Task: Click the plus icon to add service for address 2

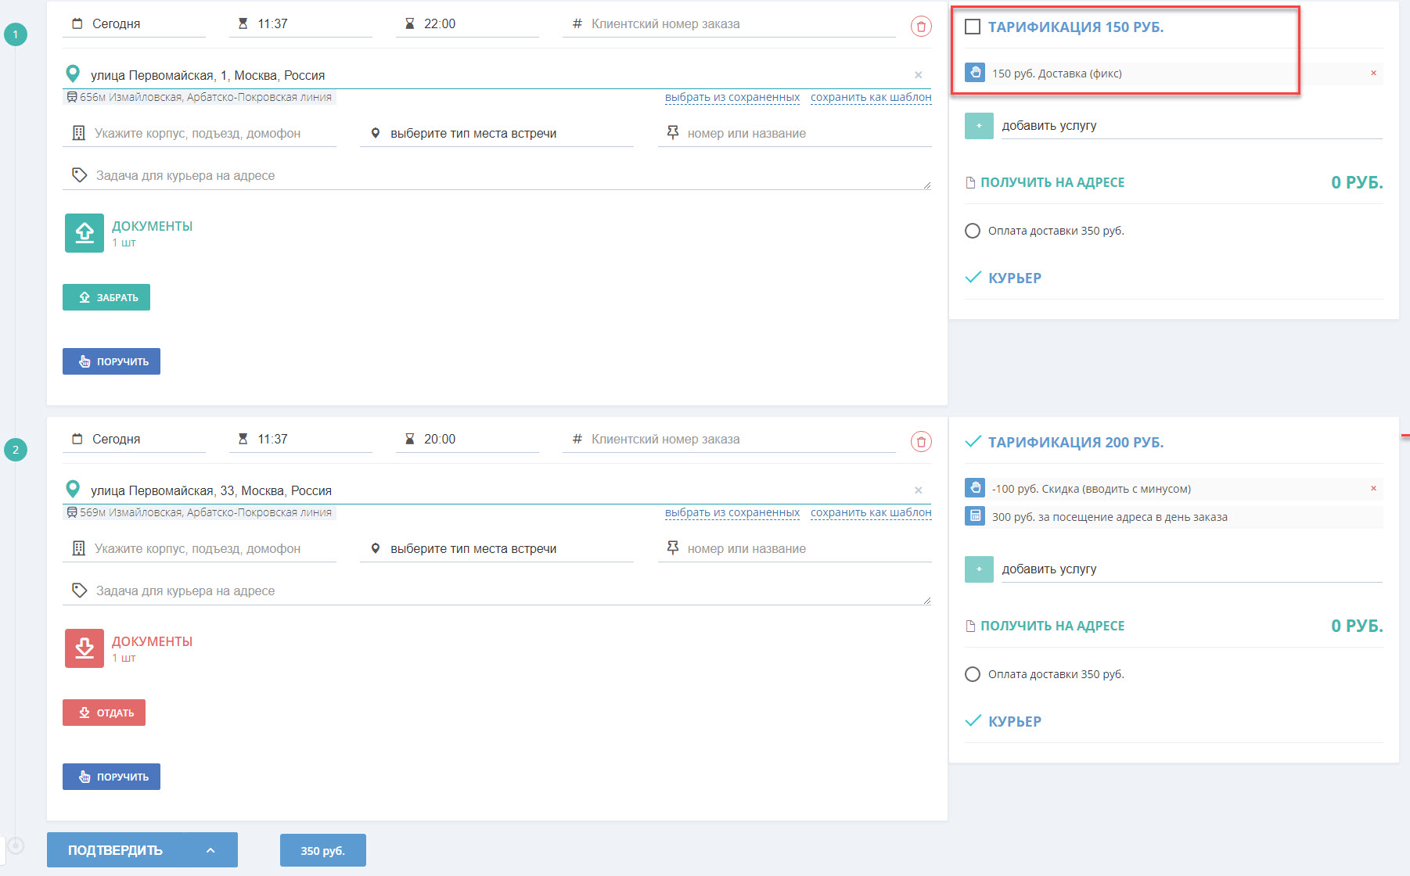Action: click(979, 569)
